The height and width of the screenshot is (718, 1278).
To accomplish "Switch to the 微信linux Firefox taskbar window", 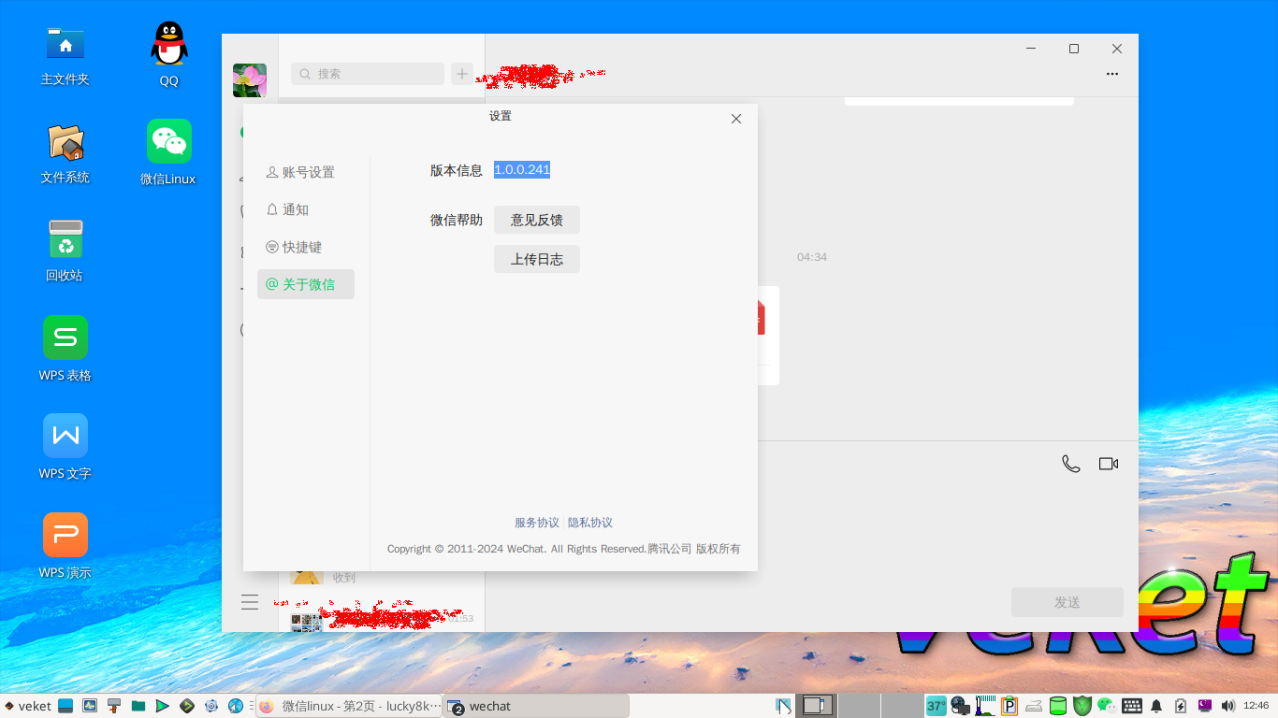I will coord(349,706).
